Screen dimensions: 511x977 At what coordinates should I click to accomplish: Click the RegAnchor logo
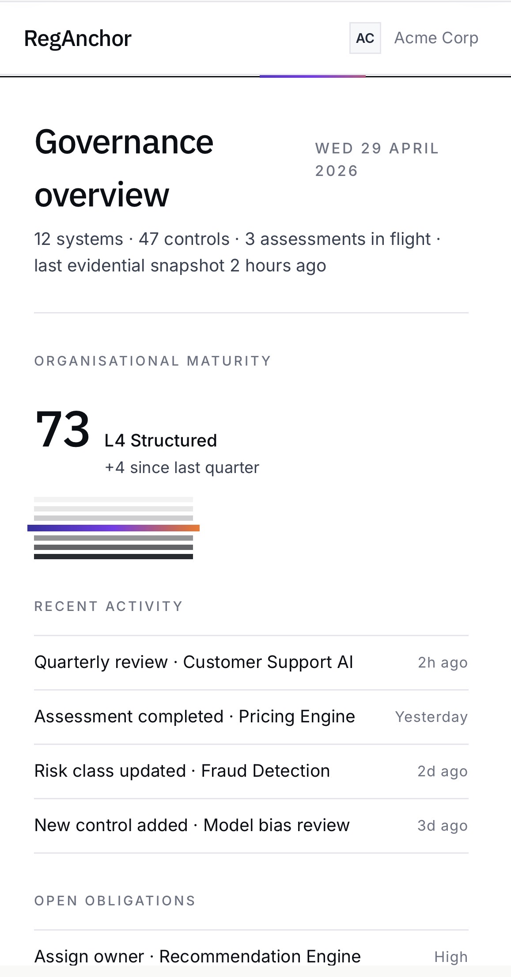click(78, 38)
